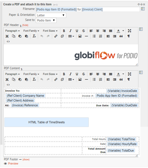Open Font Sizes dropdown in PDF Content toolbar

point(50,74)
